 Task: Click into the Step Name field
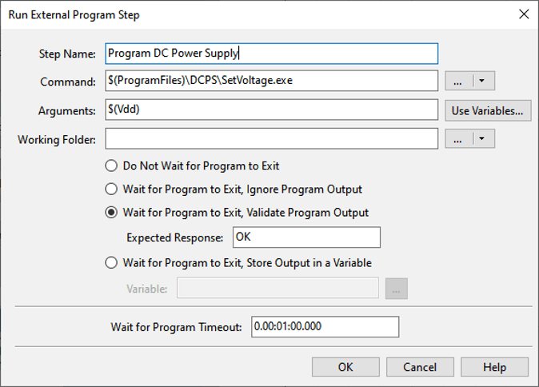[x=271, y=54]
